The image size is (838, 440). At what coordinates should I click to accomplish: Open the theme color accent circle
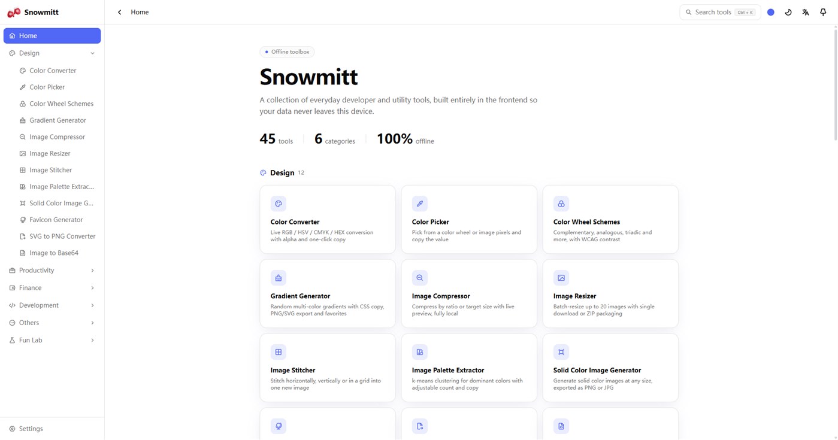pyautogui.click(x=771, y=12)
